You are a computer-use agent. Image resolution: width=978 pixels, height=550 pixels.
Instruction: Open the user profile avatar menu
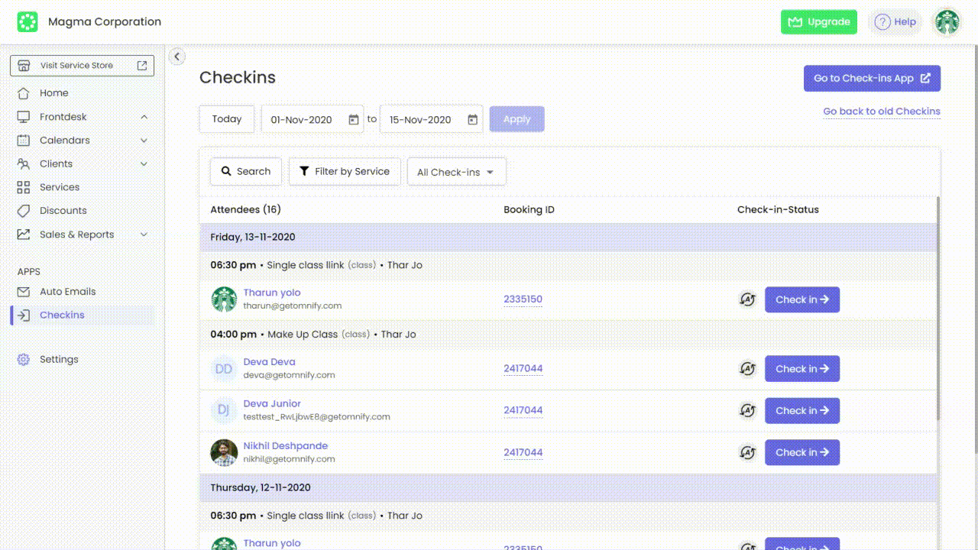click(947, 22)
